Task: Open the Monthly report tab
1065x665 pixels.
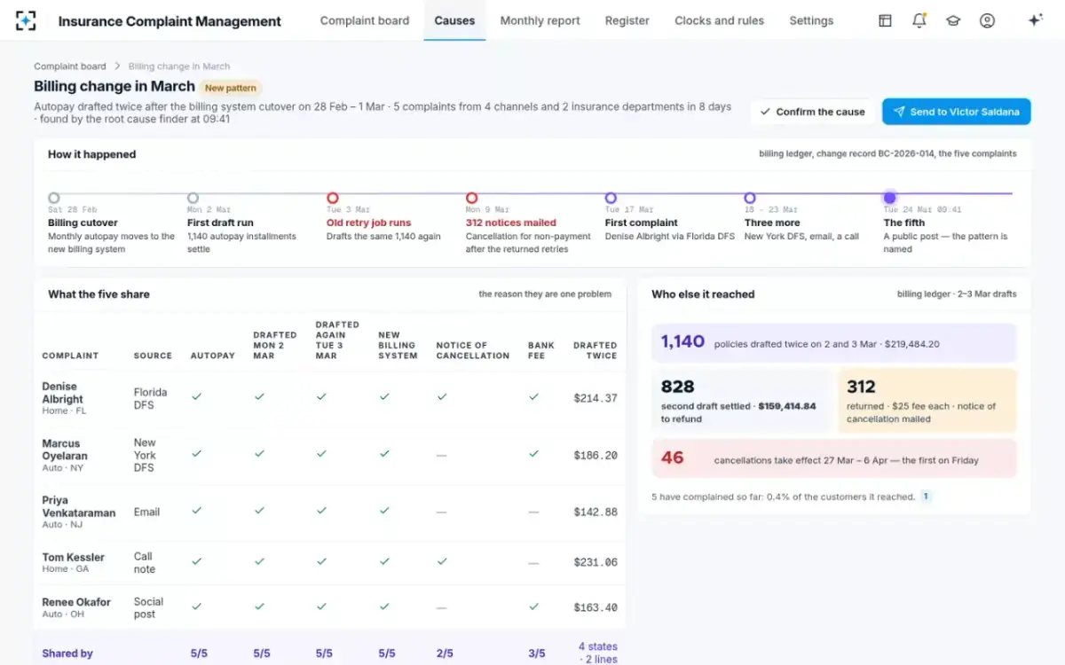Action: [540, 20]
